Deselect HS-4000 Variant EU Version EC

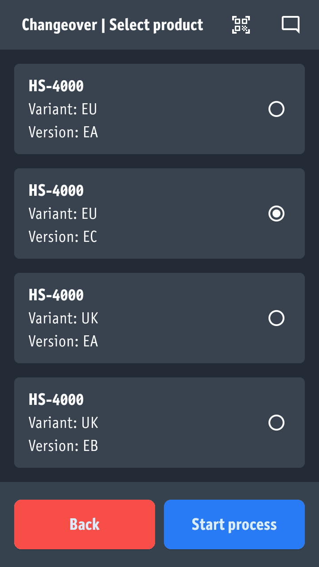click(276, 214)
